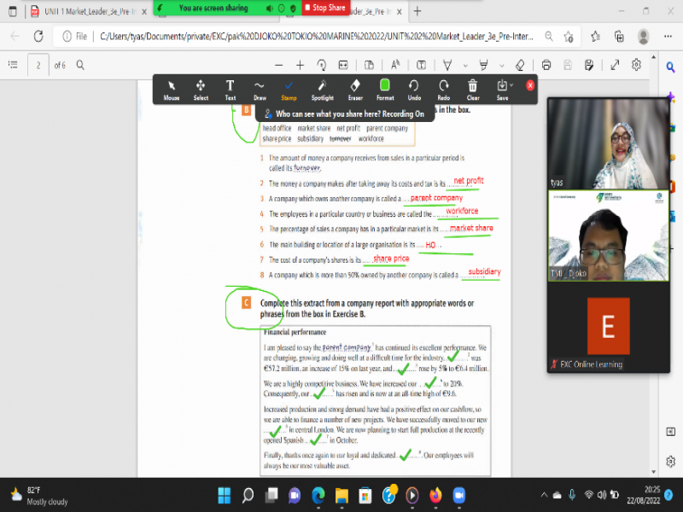Activate the Spotlight tool
This screenshot has height=512, width=683.
(322, 89)
